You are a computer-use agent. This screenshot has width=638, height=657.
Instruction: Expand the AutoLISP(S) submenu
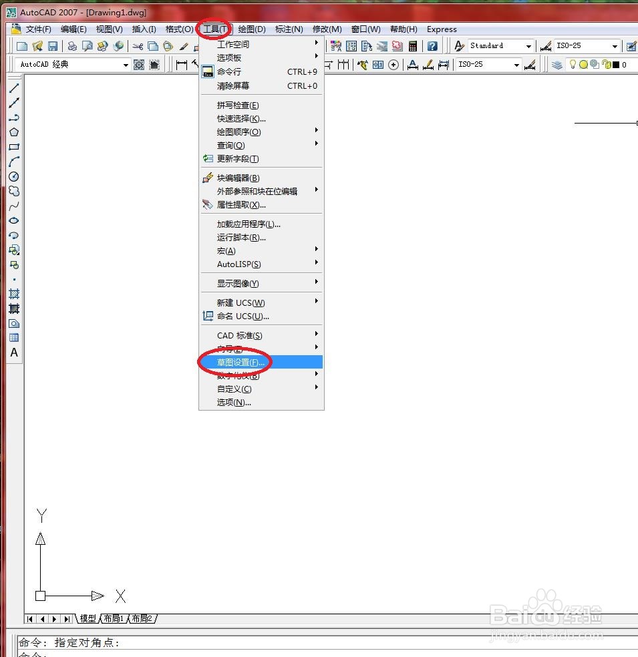coord(261,264)
